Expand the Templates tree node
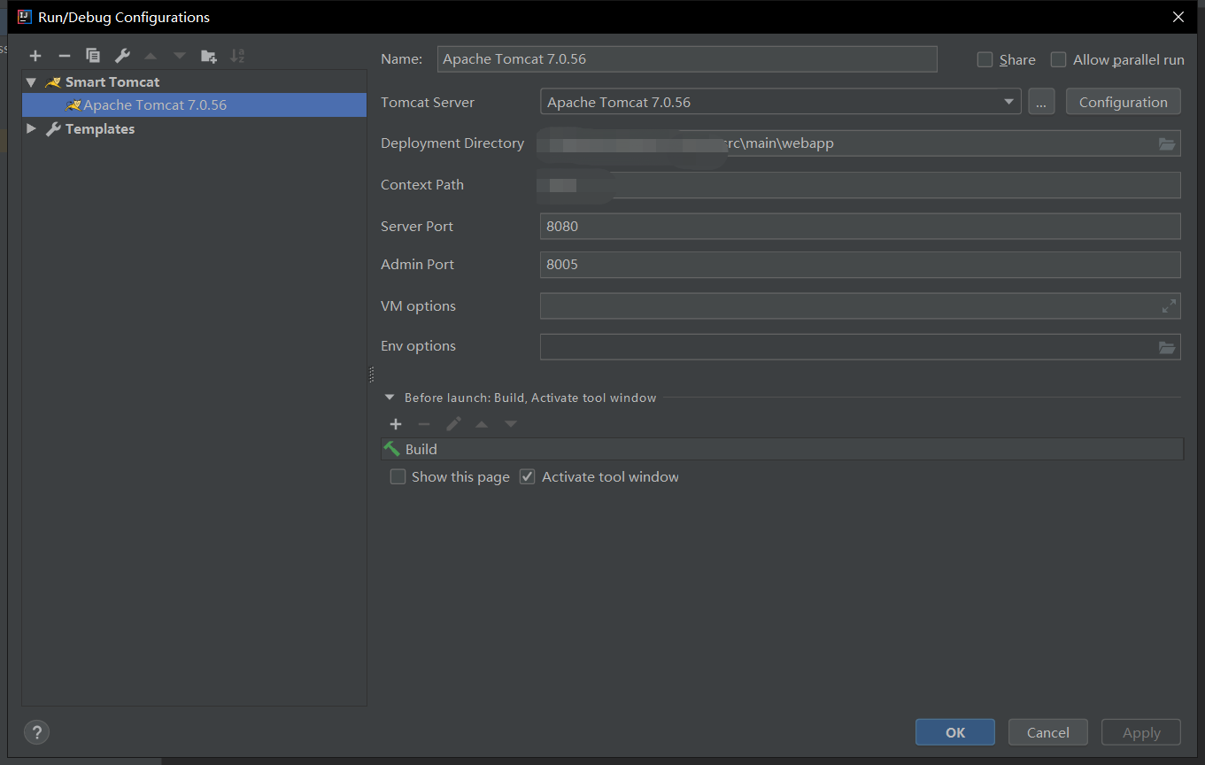The width and height of the screenshot is (1205, 765). pyautogui.click(x=32, y=129)
